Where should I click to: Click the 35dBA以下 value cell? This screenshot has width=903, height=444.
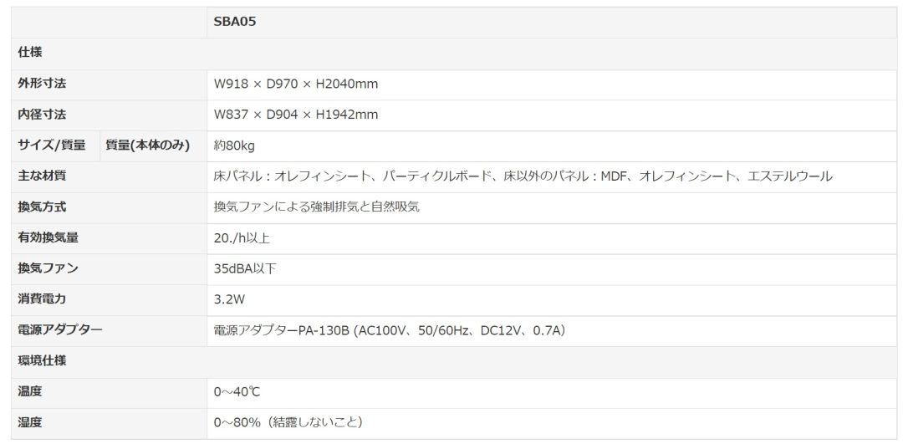coord(245,268)
